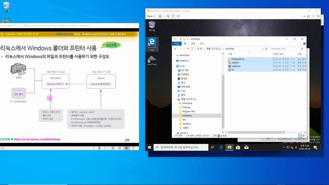
Task: Switch VMware Player to Unity mode
Action: (178, 16)
